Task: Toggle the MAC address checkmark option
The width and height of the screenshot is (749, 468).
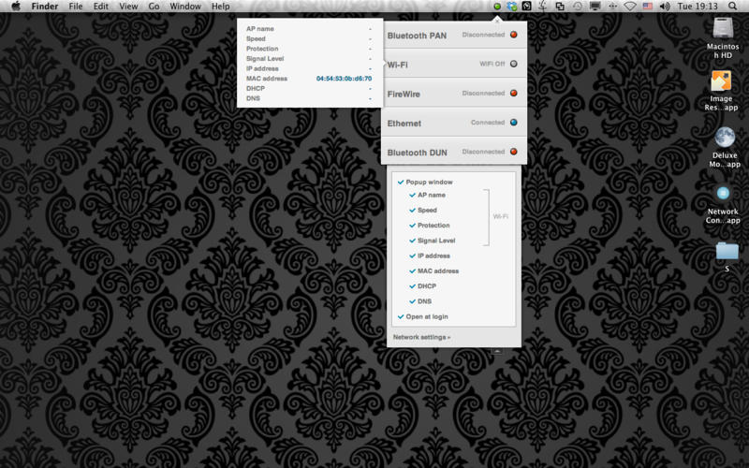Action: pos(412,271)
